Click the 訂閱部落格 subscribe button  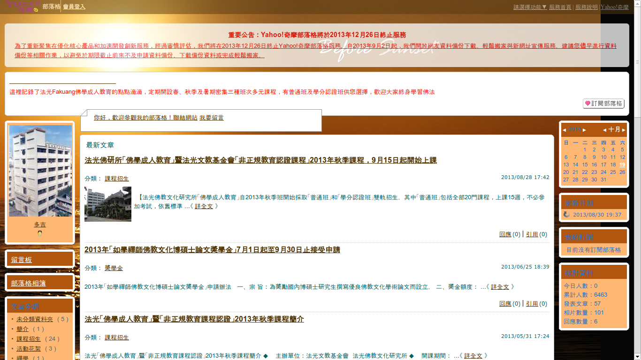point(603,104)
